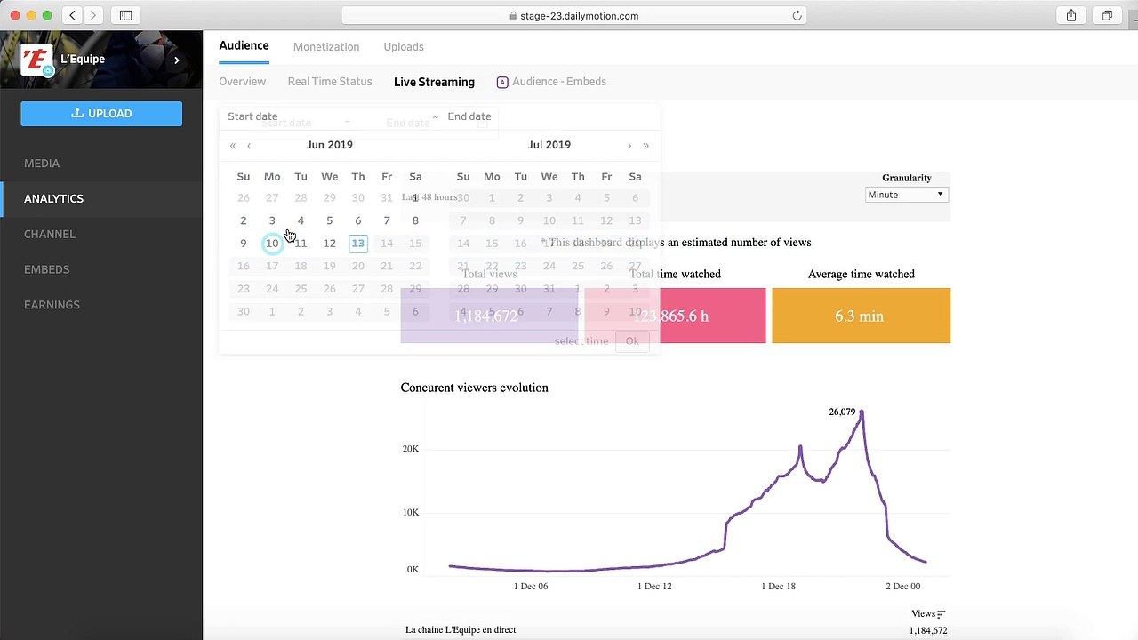
Task: Show all tabs overview in Safari
Action: (1107, 15)
